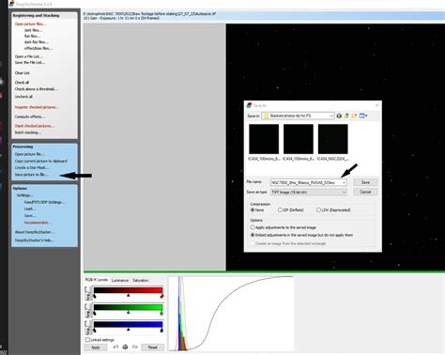Click Save picture to file link

[x=32, y=175]
